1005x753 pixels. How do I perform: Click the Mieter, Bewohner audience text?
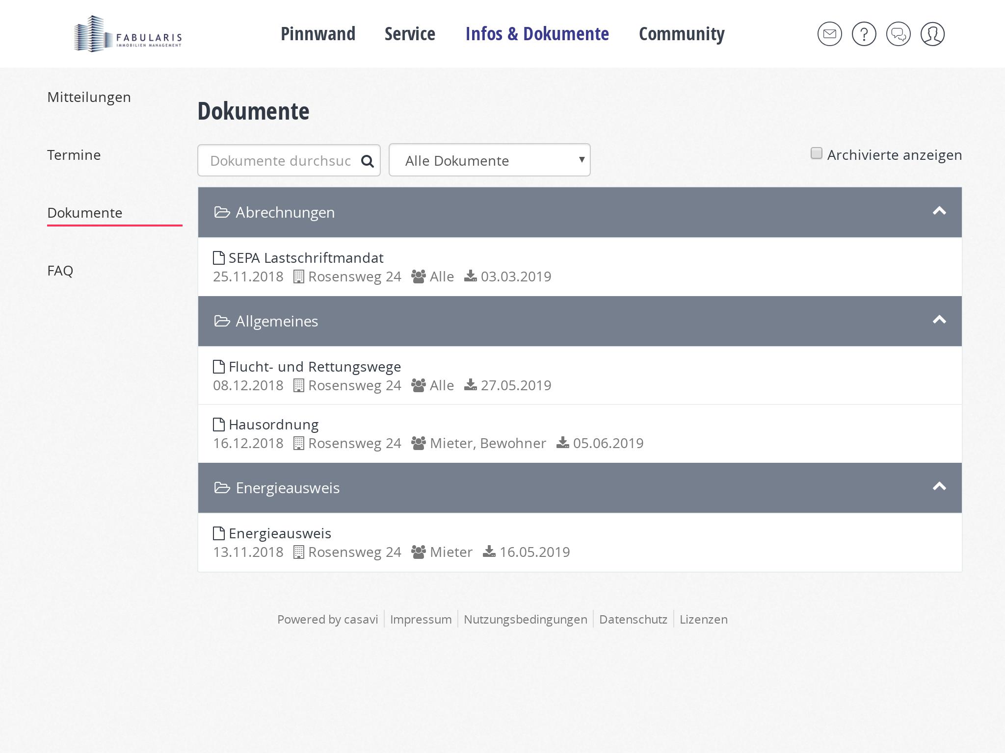coord(488,443)
